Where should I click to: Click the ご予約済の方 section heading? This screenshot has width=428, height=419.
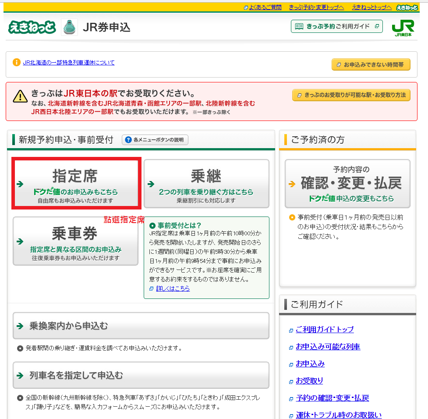coord(318,139)
